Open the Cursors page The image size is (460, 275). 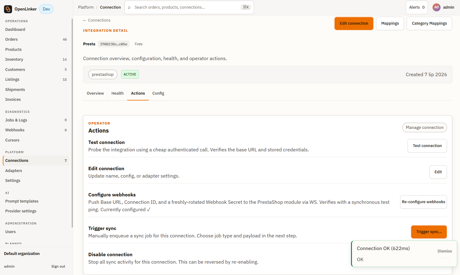point(36,140)
